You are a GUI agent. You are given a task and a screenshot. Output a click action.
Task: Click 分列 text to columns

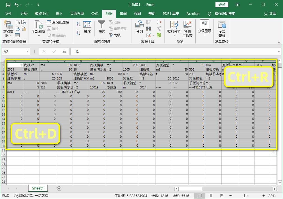(x=139, y=27)
